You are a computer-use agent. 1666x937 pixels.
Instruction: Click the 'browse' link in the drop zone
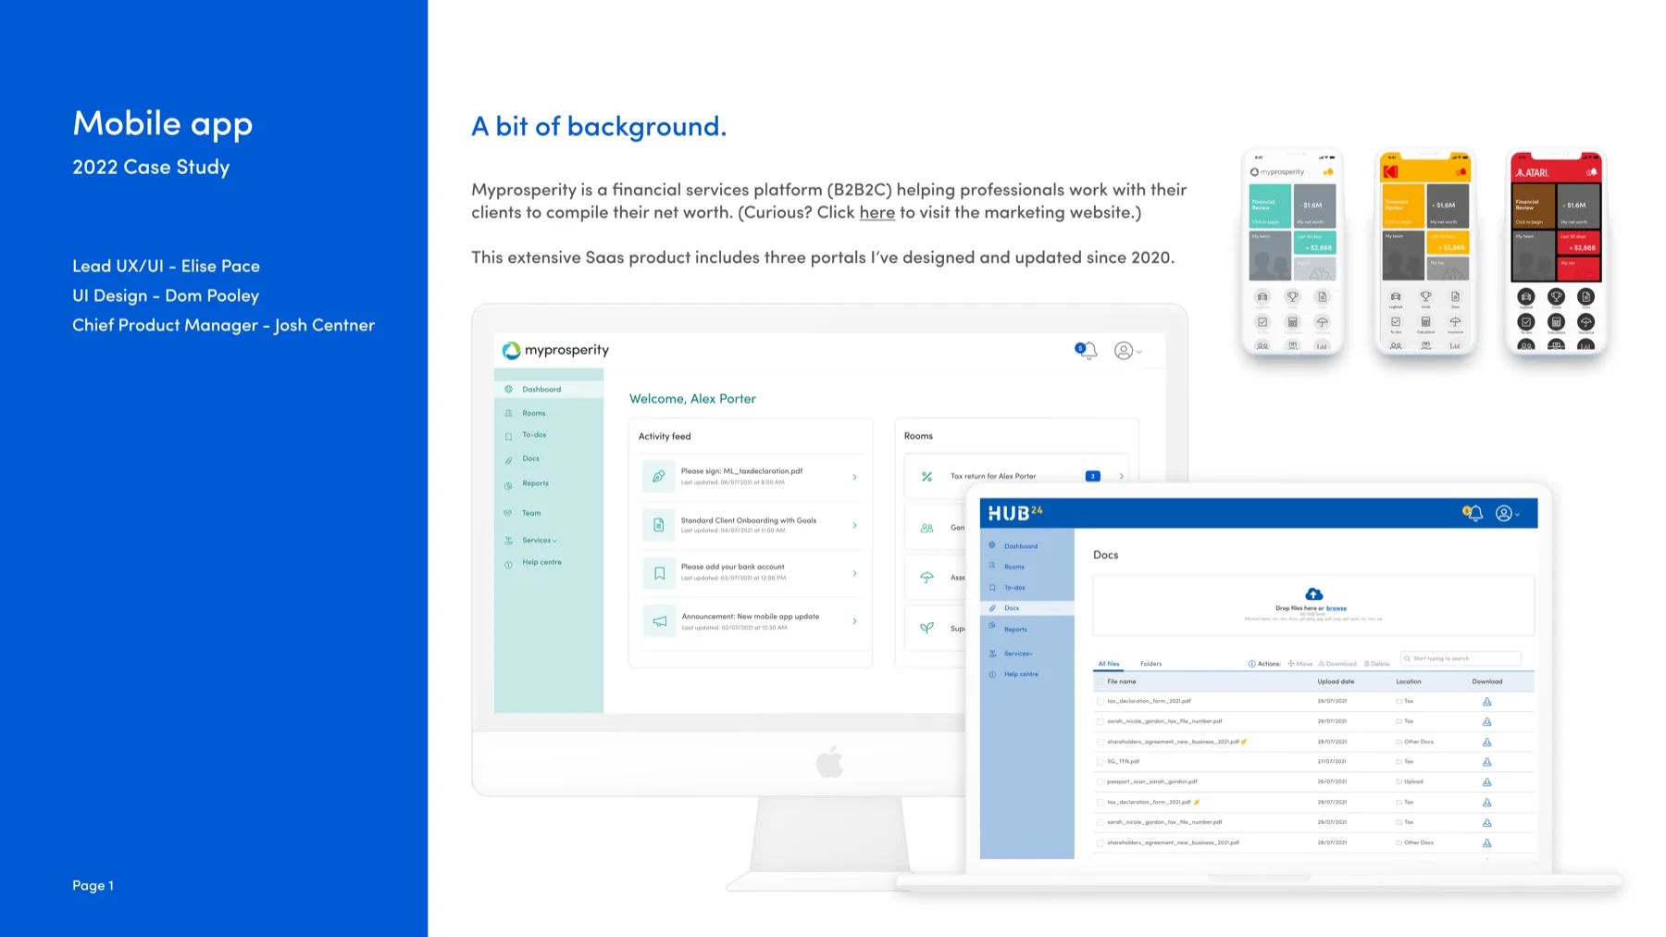[1337, 608]
